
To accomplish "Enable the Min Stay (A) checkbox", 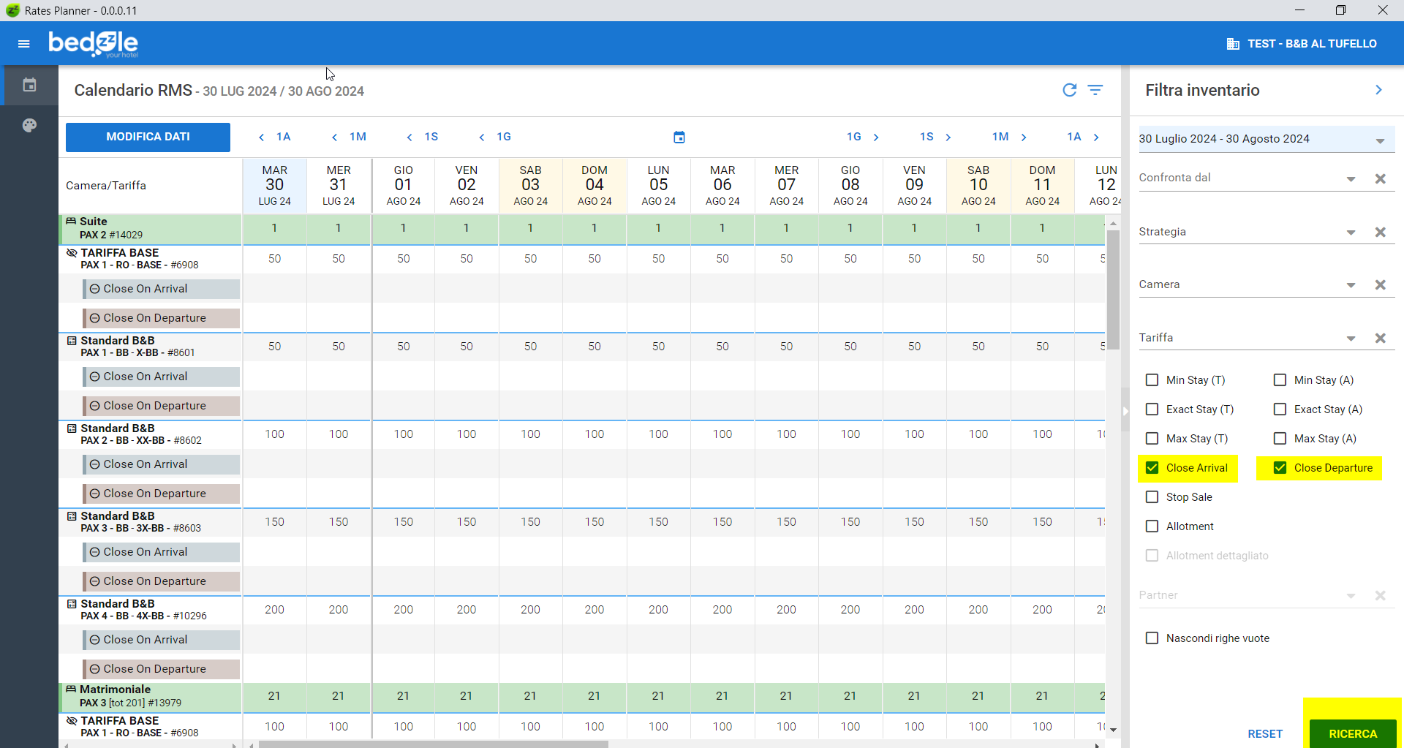I will point(1280,380).
